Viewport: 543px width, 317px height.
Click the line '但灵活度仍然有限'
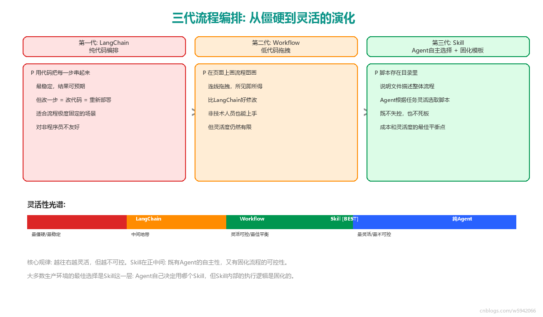(230, 127)
